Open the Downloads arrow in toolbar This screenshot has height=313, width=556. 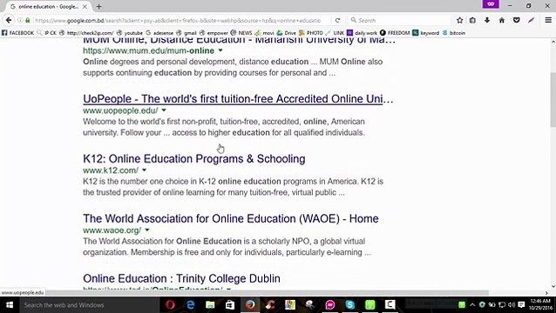[x=487, y=20]
